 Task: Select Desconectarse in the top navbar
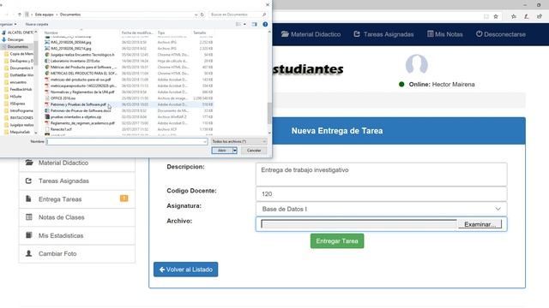click(501, 34)
